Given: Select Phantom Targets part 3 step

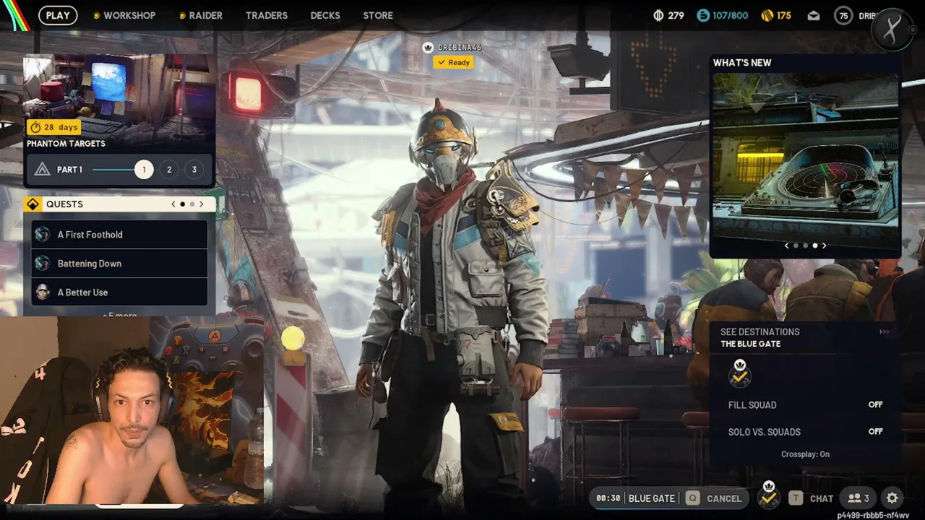Looking at the screenshot, I should (x=194, y=170).
